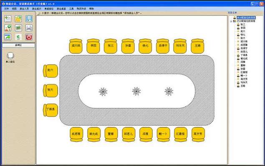Click the red power exit icon

point(29,37)
